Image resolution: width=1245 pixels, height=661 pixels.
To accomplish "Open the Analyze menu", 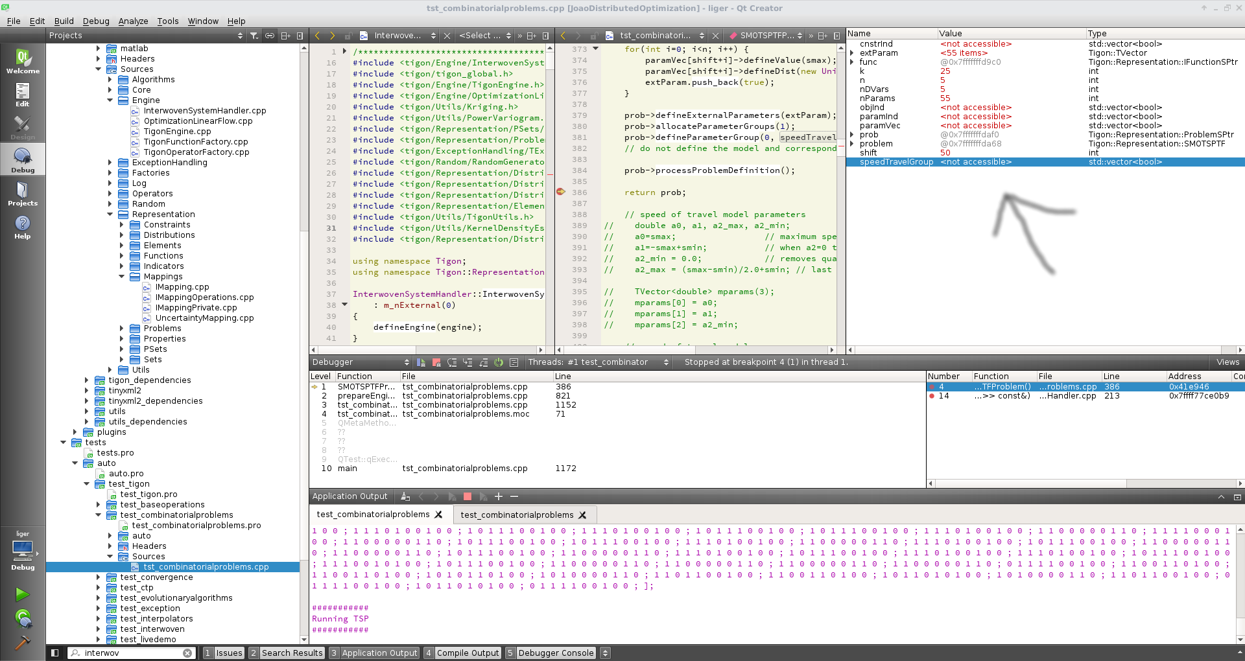I will point(133,21).
